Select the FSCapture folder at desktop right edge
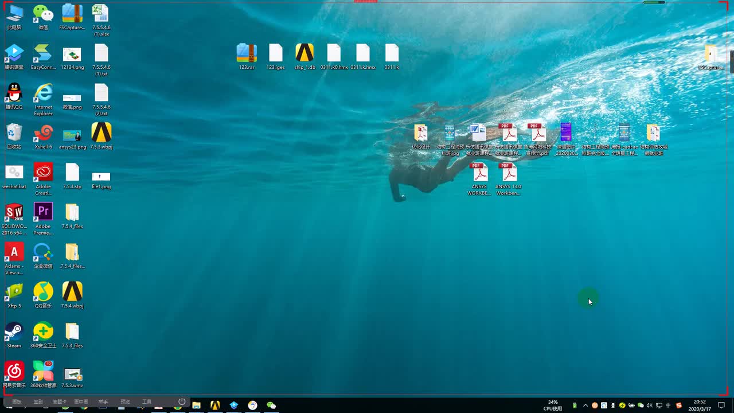Viewport: 734px width, 413px height. (x=711, y=57)
